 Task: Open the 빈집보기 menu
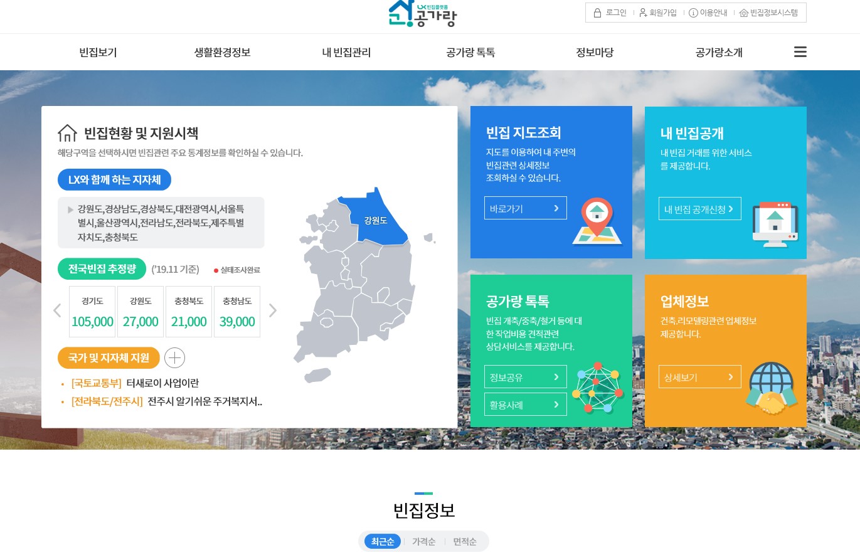[98, 53]
